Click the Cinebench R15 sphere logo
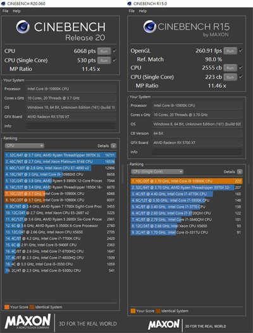Screen dimensions: 253x333 pos(150,27)
